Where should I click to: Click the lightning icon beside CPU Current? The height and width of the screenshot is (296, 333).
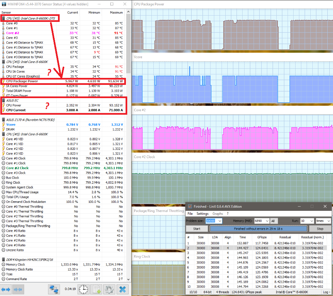point(3,110)
